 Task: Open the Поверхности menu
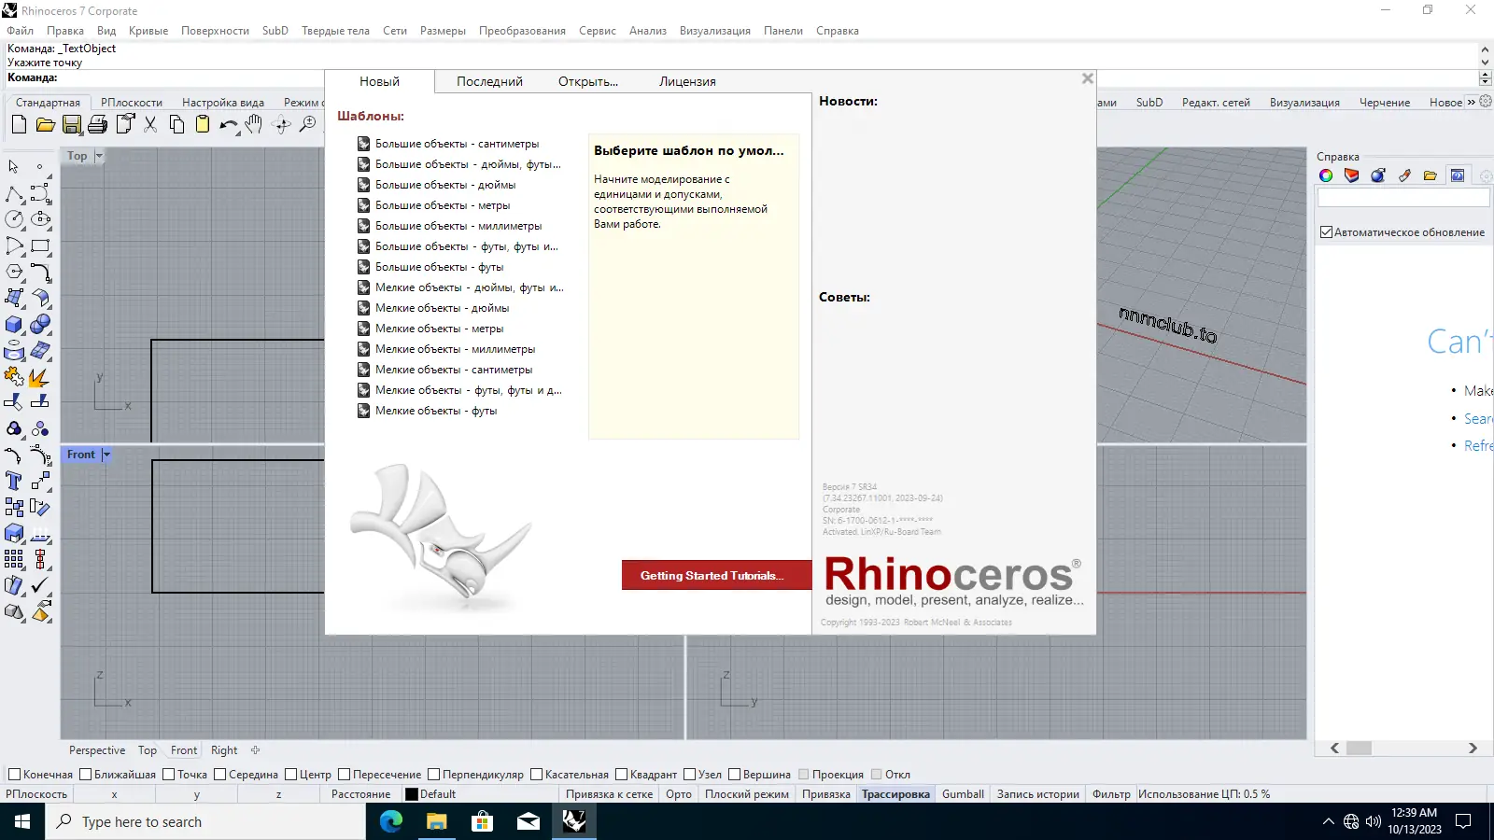215,31
